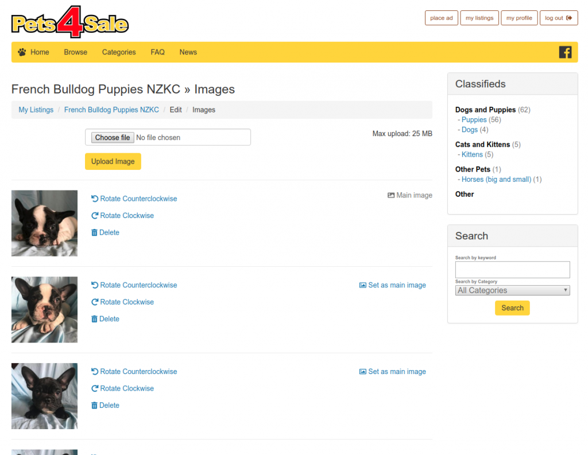Image resolution: width=588 pixels, height=455 pixels.
Task: Click the Facebook icon in navigation bar
Action: click(x=565, y=52)
